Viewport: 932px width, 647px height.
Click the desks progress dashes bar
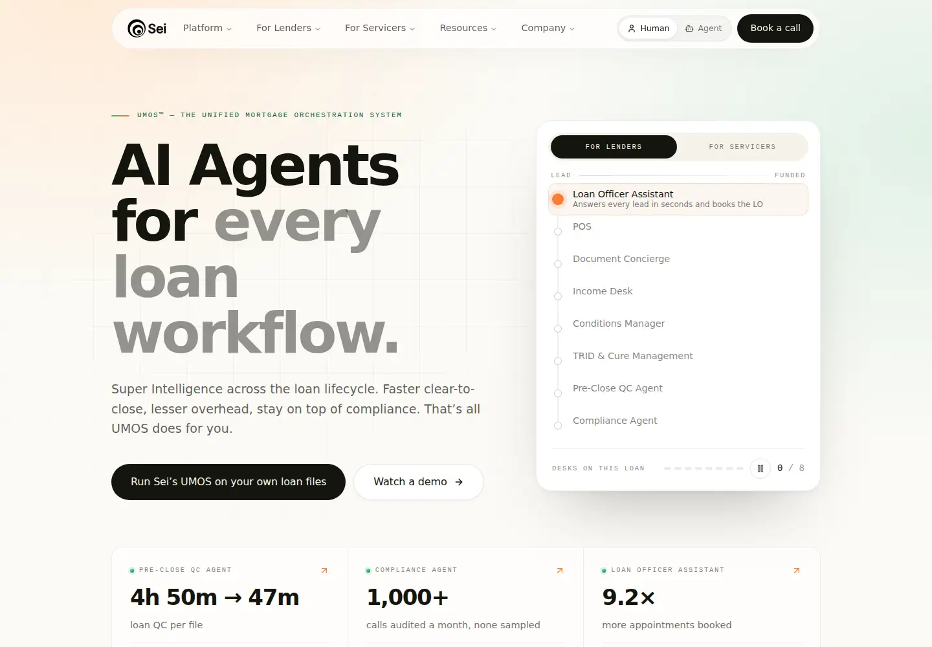[x=704, y=468]
